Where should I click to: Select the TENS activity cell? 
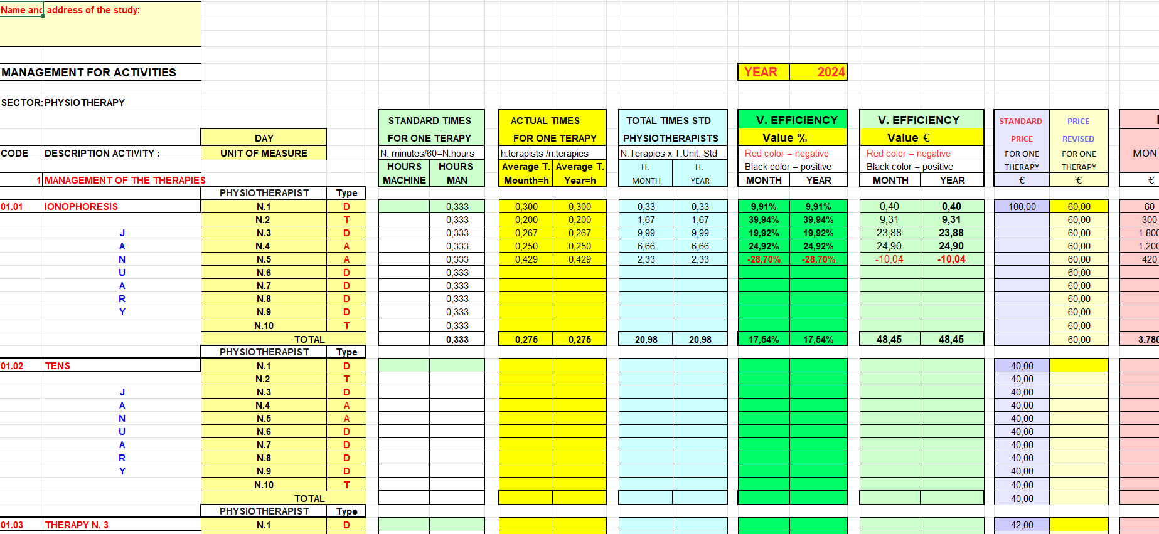[122, 365]
